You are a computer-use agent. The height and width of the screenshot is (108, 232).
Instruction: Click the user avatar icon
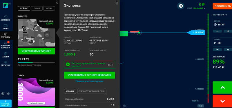click(181, 6)
